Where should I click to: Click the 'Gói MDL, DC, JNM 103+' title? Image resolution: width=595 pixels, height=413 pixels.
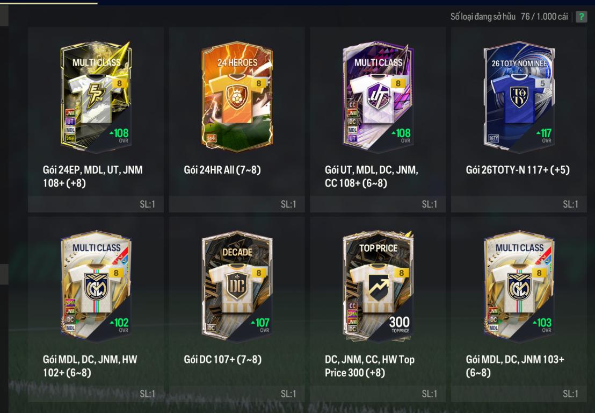click(515, 359)
